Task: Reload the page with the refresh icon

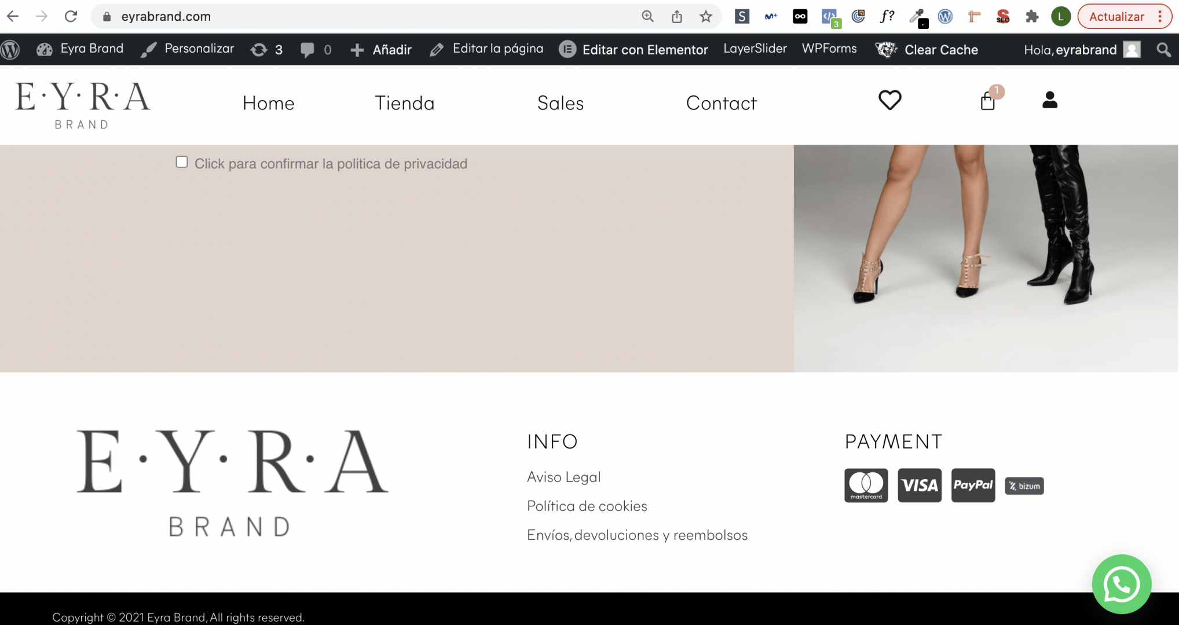Action: [71, 16]
